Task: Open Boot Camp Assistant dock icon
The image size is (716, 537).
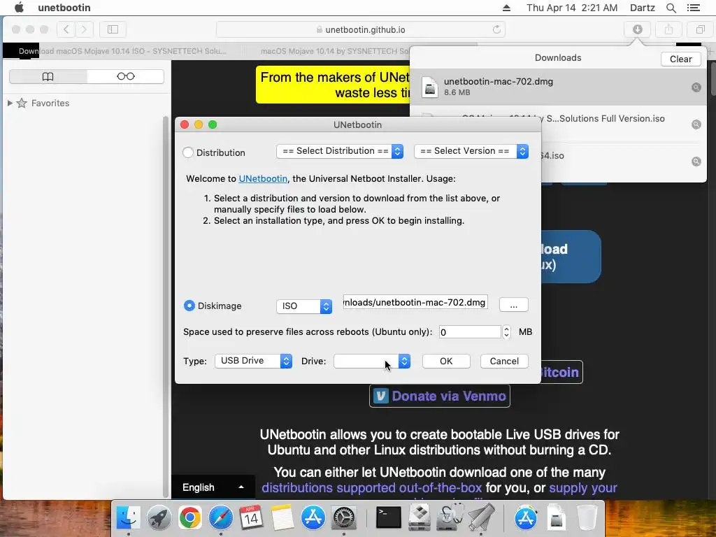Action: (420, 518)
